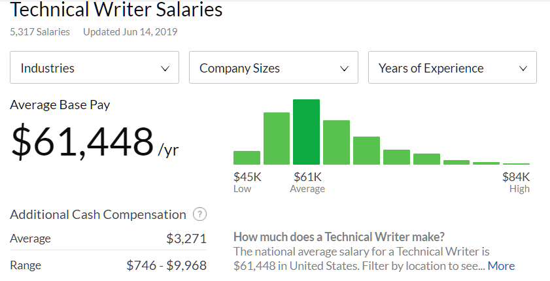Open the Industries dropdown filter
Image resolution: width=550 pixels, height=281 pixels.
[x=94, y=68]
